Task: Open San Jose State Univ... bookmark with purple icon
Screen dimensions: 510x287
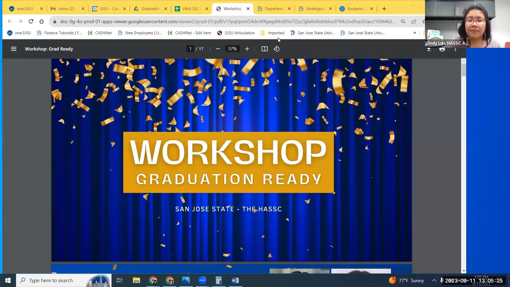Action: pos(312,33)
